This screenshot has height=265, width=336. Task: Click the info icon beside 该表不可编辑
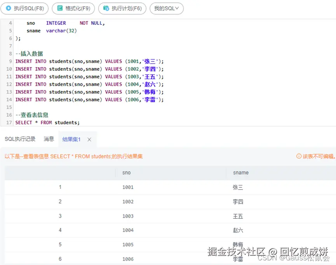tap(299, 156)
